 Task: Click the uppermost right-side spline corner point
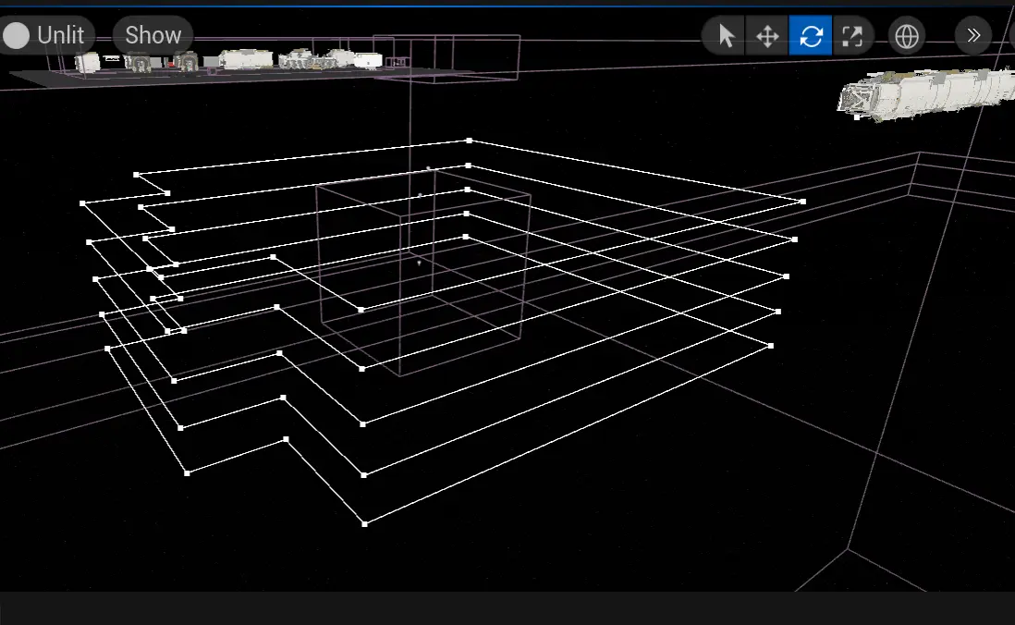click(802, 202)
